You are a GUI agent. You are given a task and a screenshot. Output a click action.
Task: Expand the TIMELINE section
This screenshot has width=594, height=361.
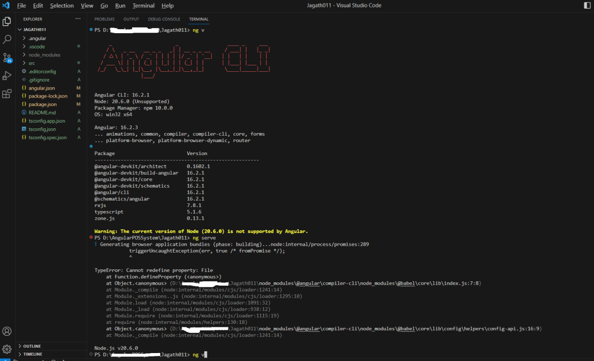pyautogui.click(x=33, y=354)
